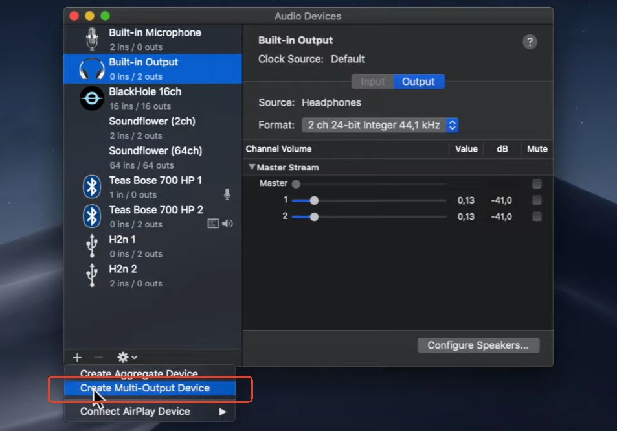The width and height of the screenshot is (617, 431).
Task: Click channel 1 value 0,13
Action: (466, 200)
